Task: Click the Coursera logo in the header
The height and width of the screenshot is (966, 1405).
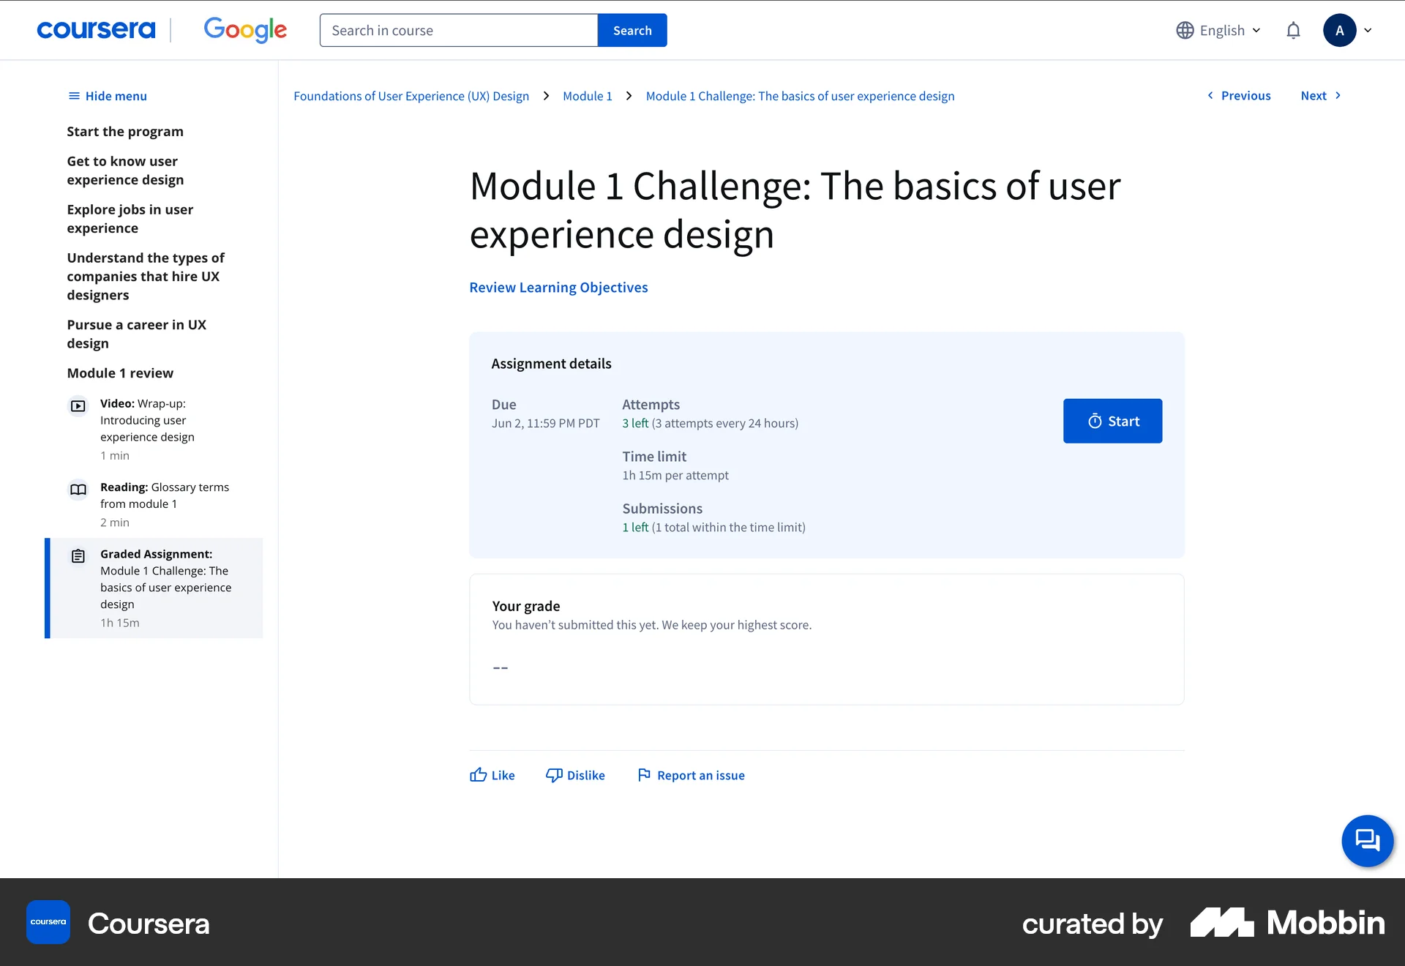Action: point(96,30)
